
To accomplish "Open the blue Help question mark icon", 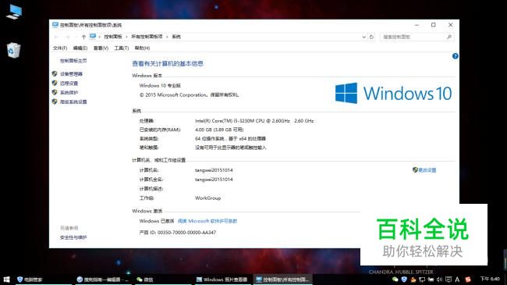I will click(456, 56).
